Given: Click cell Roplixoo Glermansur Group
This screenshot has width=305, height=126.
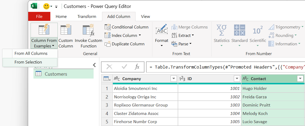Looking at the screenshot, I should pyautogui.click(x=145, y=105).
